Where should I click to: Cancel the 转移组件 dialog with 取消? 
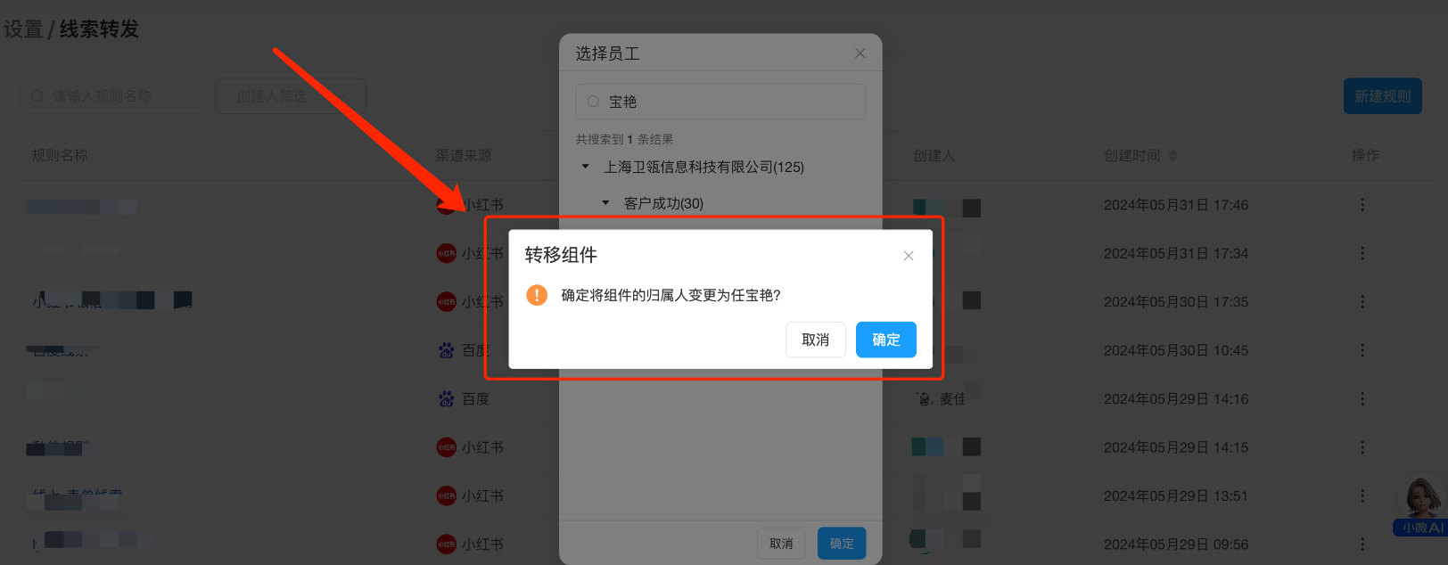tap(815, 340)
